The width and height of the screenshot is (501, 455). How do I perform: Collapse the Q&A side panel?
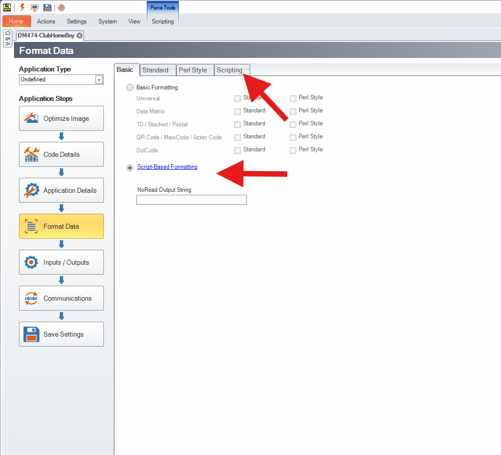click(x=7, y=38)
